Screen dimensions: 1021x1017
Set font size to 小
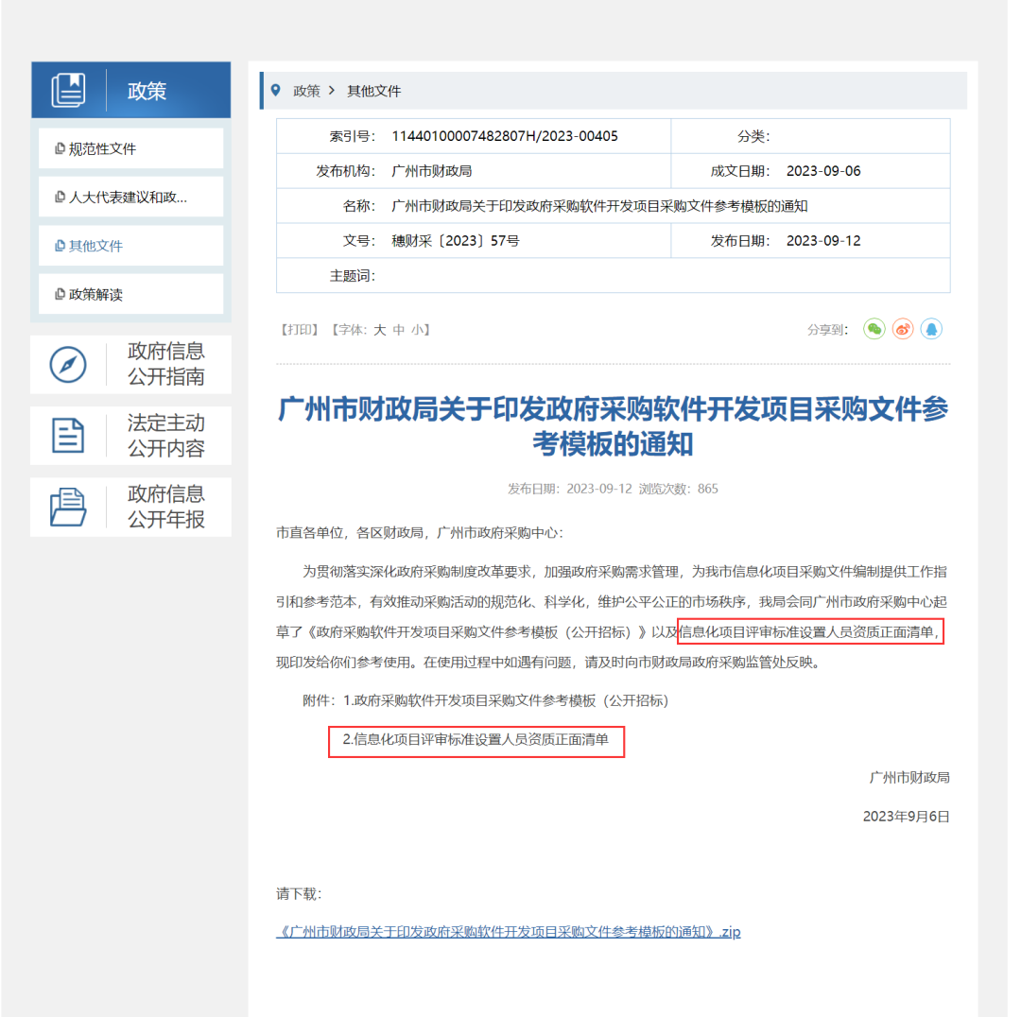pyautogui.click(x=416, y=329)
